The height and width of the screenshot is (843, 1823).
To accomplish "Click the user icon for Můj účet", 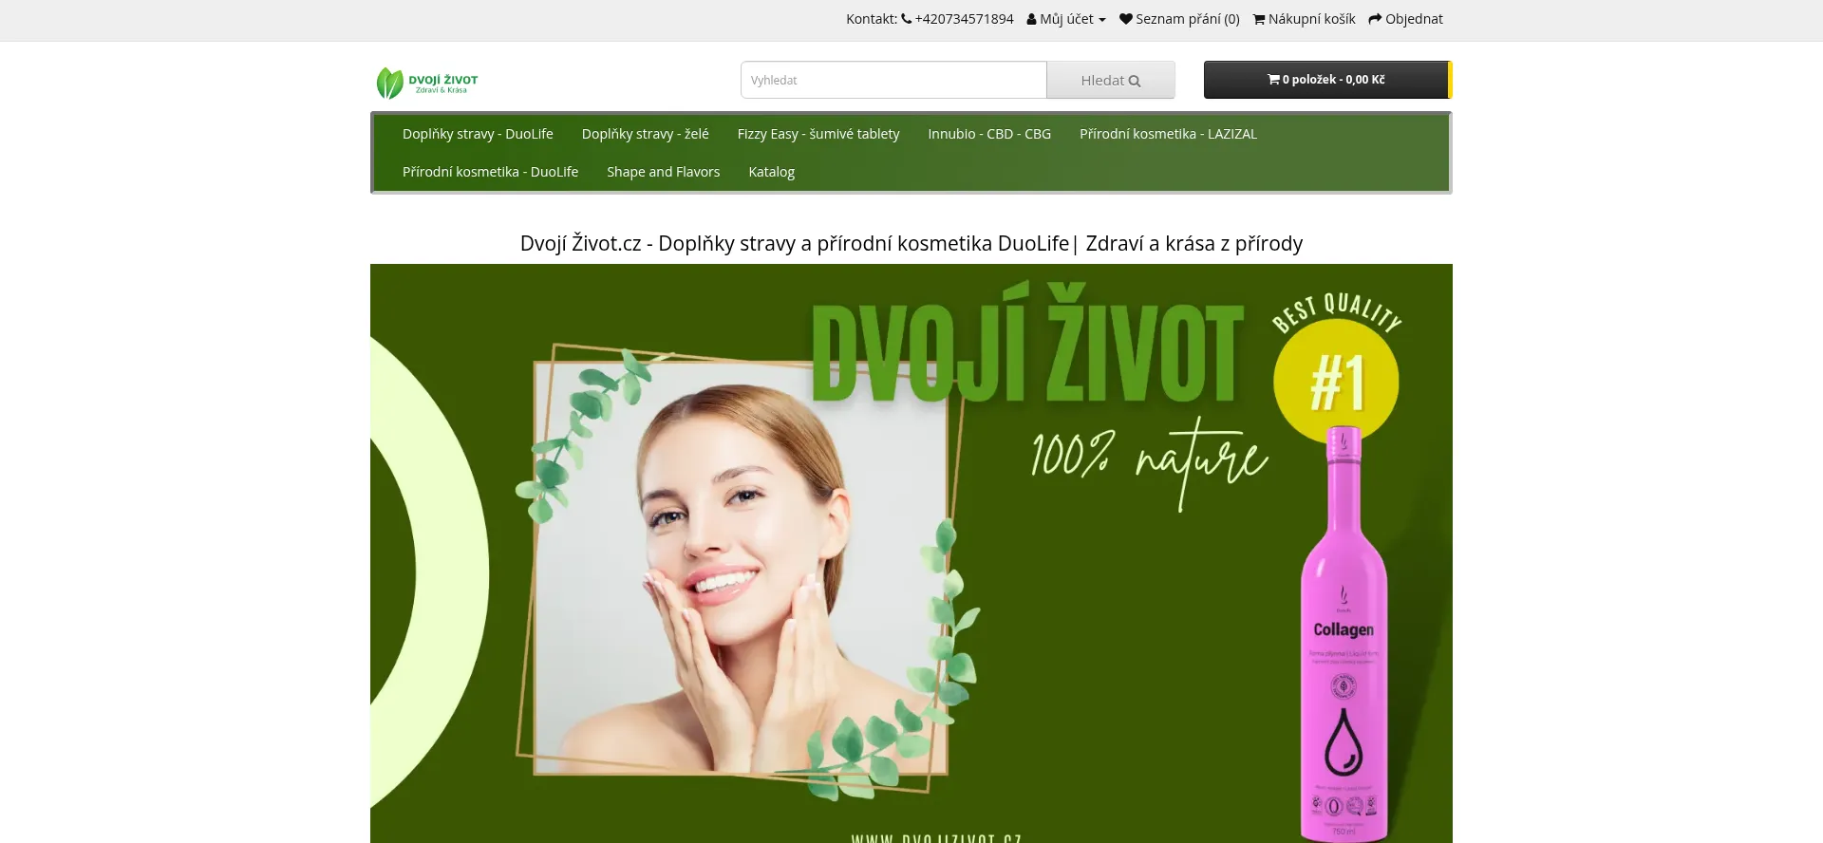I will (x=1031, y=19).
